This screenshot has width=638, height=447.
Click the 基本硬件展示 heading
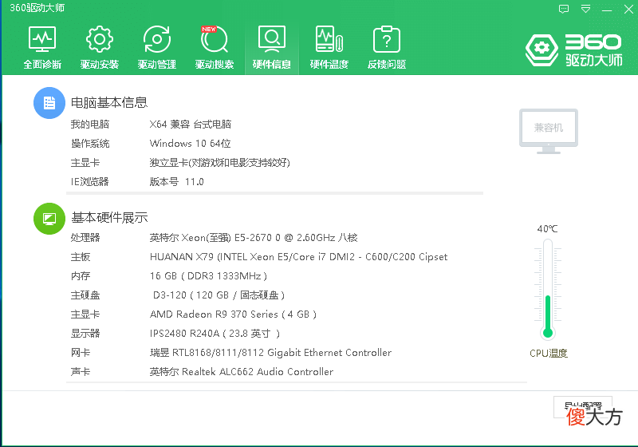109,218
